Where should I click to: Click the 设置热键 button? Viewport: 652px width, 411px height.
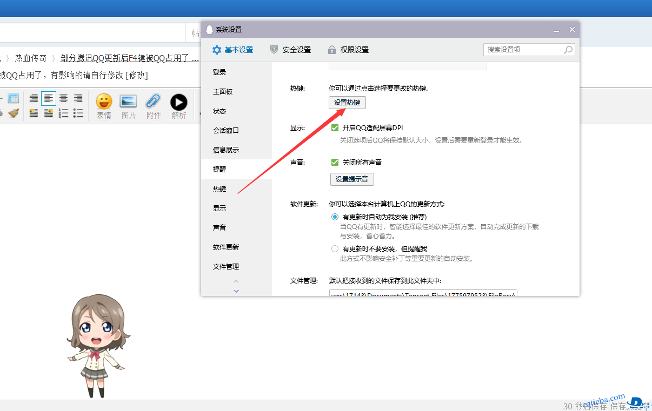pyautogui.click(x=347, y=103)
